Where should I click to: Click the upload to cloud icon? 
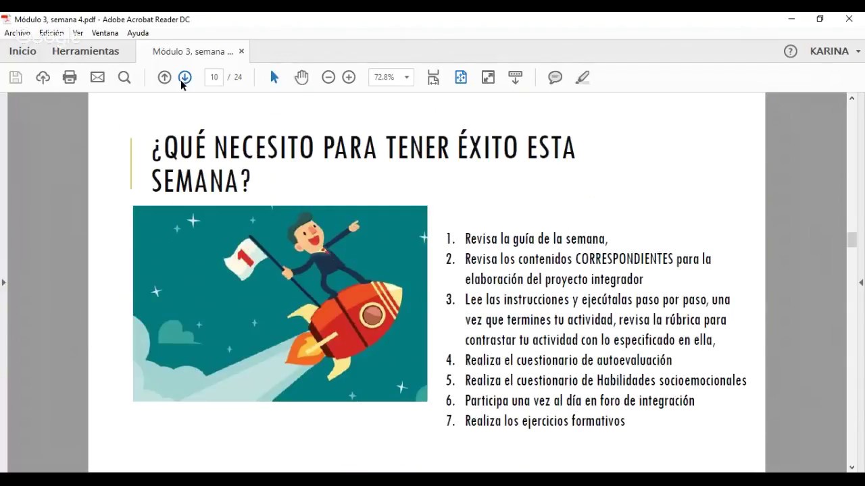pos(43,78)
